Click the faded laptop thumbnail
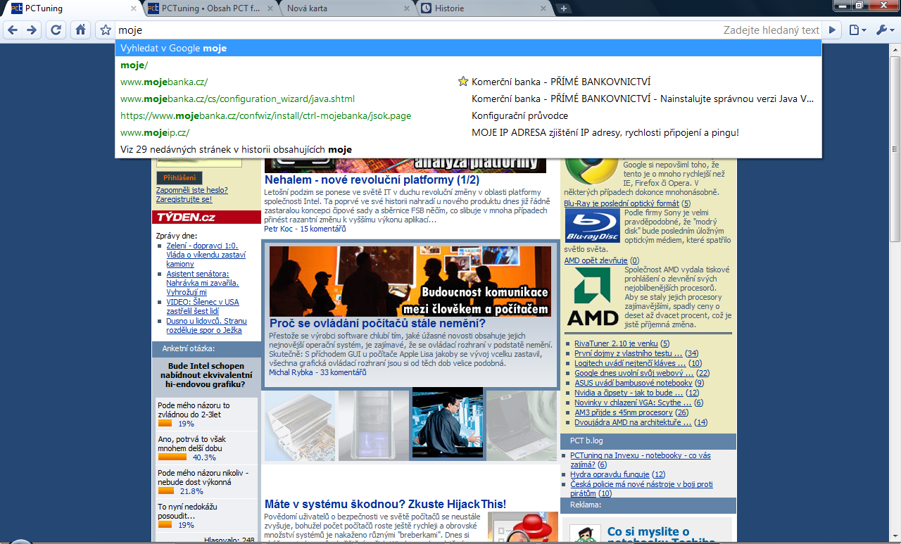The height and width of the screenshot is (544, 901). (x=522, y=425)
